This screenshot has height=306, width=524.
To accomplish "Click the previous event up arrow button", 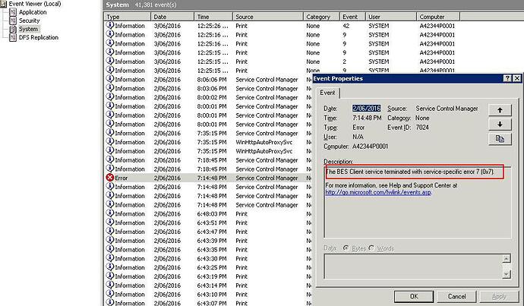I will click(500, 110).
